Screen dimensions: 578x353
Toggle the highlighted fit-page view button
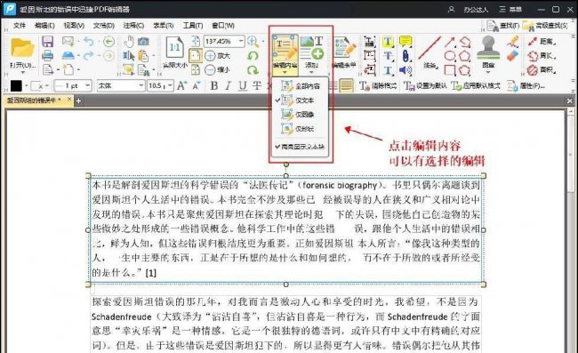[195, 56]
